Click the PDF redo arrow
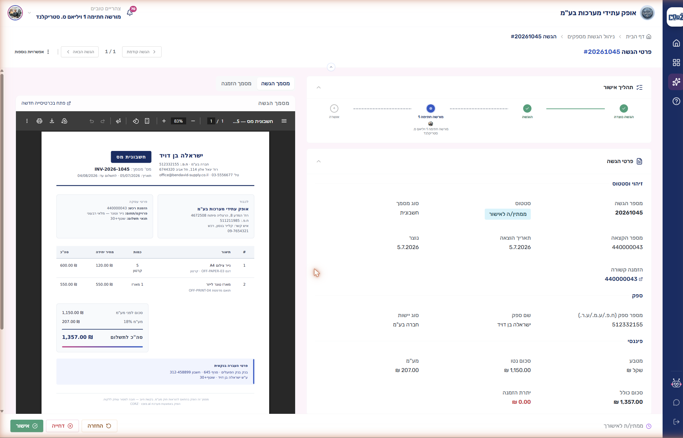The width and height of the screenshot is (683, 438). (x=103, y=121)
